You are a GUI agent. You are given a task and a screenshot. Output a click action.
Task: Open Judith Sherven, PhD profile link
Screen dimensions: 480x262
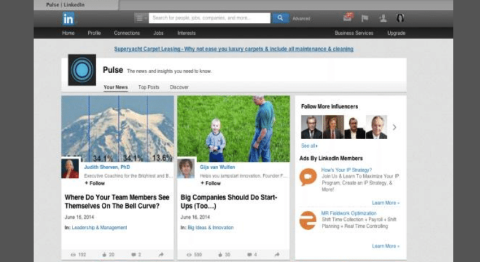(107, 167)
